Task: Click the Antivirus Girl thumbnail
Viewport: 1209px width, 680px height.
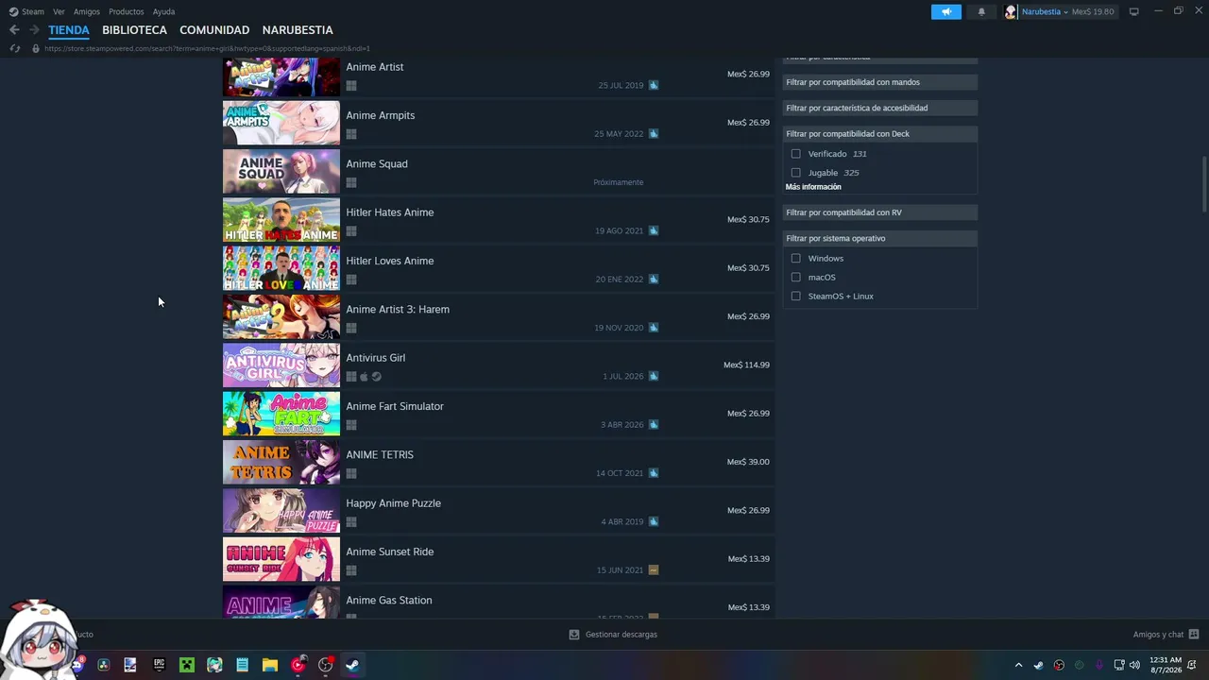Action: click(x=281, y=365)
